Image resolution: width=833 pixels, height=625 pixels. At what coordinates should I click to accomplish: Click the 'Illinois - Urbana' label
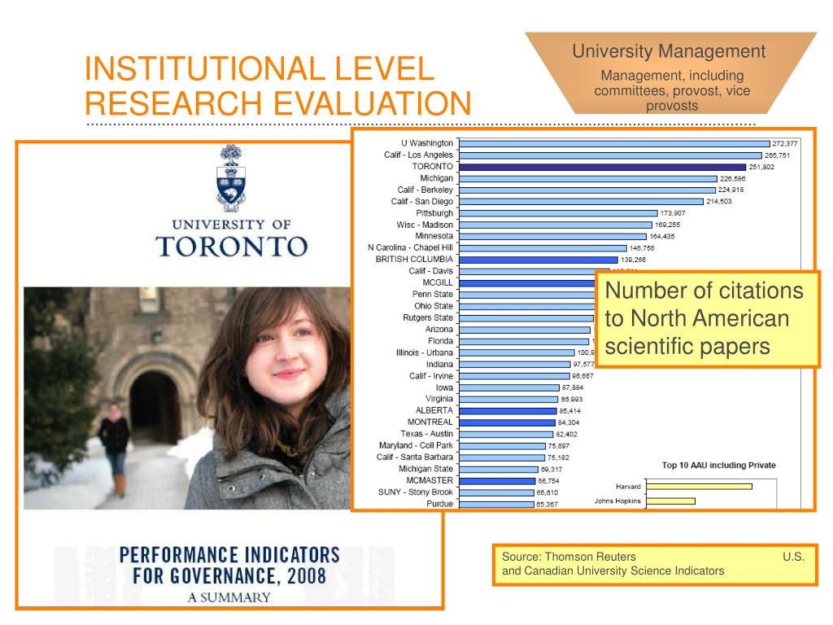click(x=425, y=353)
